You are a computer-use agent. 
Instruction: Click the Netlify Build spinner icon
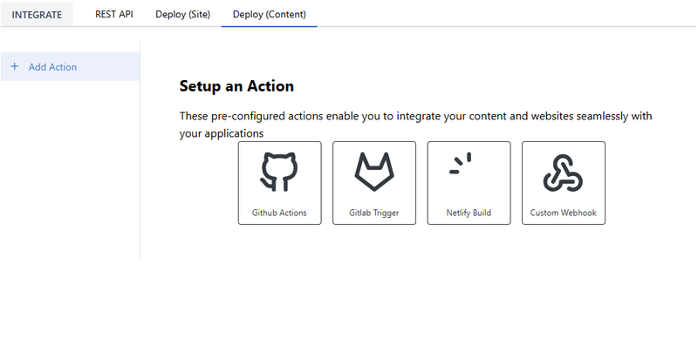[x=461, y=164]
